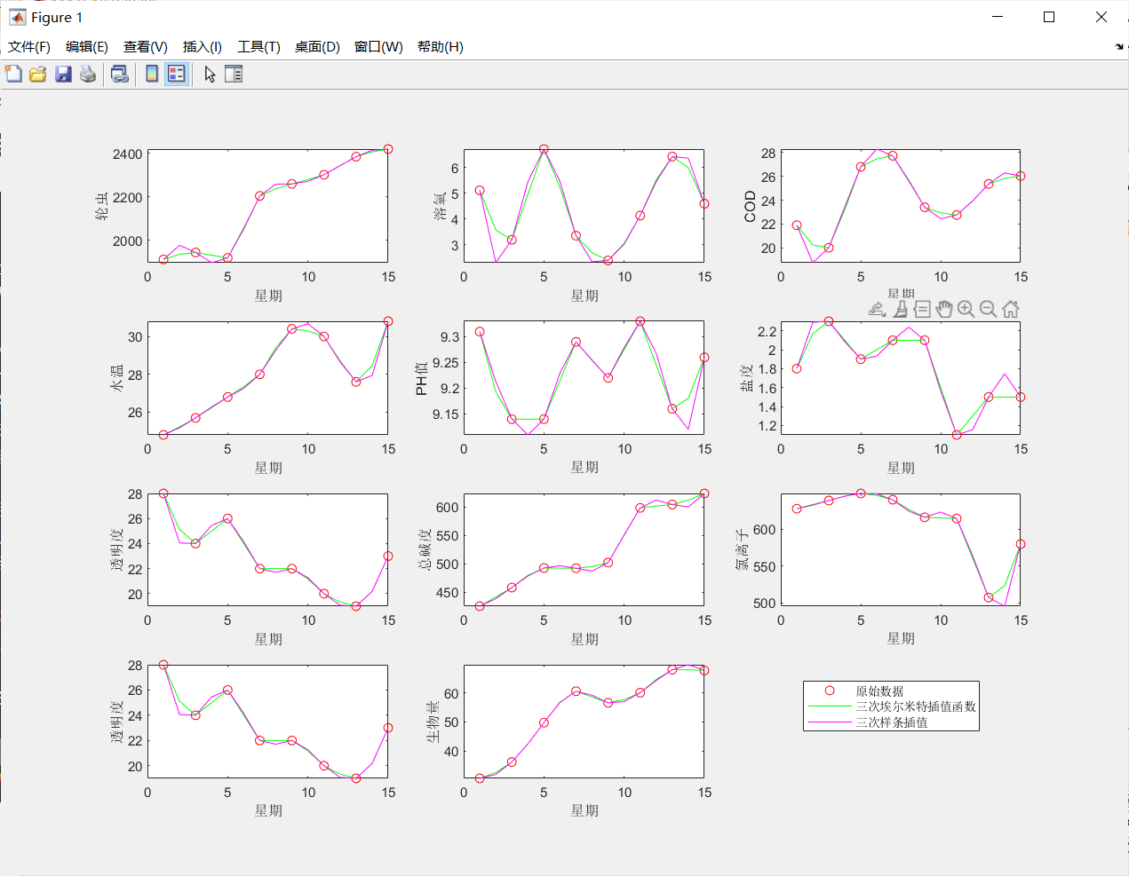Image resolution: width=1129 pixels, height=876 pixels.
Task: Minimize the Figure 1 window
Action: pyautogui.click(x=998, y=17)
